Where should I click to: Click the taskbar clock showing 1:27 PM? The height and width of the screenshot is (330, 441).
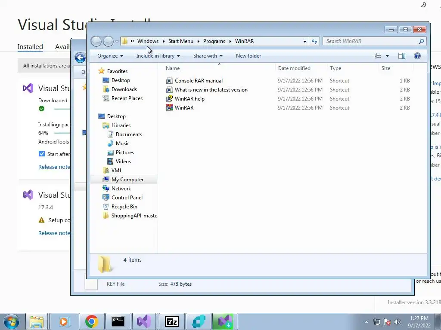(419, 321)
